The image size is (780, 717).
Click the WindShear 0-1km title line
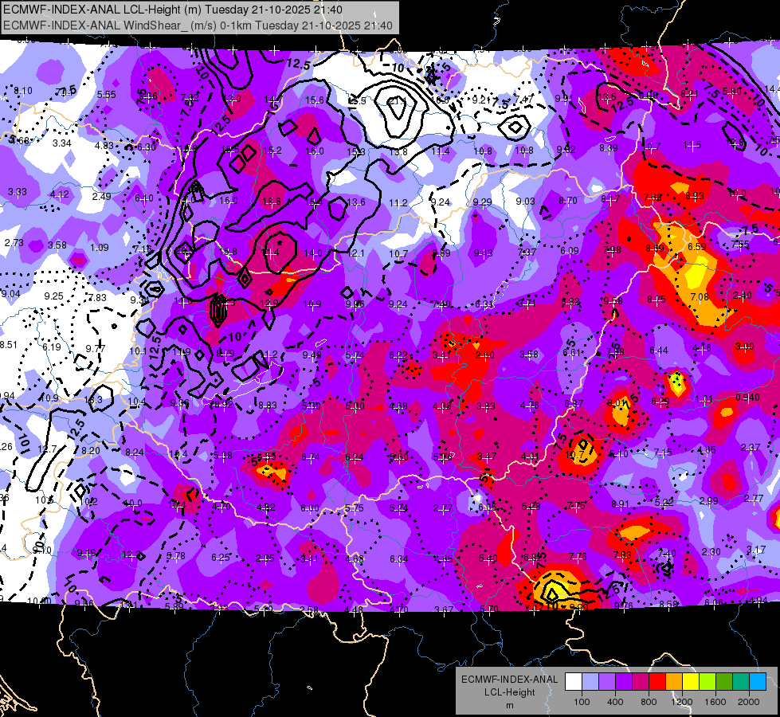(x=198, y=25)
